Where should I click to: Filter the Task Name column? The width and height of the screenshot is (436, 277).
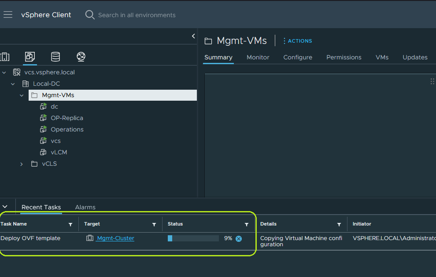tap(70, 225)
